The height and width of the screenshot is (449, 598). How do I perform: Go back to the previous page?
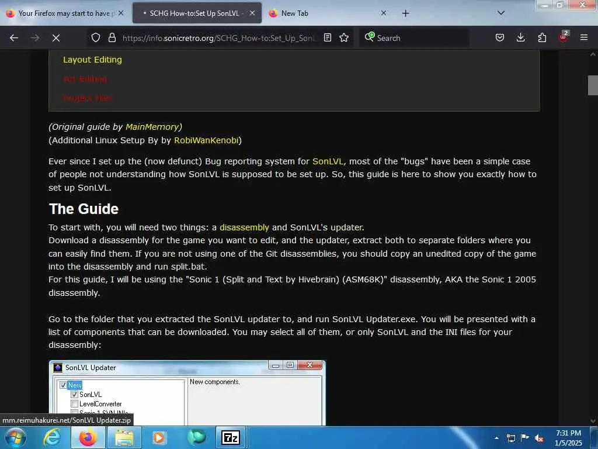coord(14,38)
